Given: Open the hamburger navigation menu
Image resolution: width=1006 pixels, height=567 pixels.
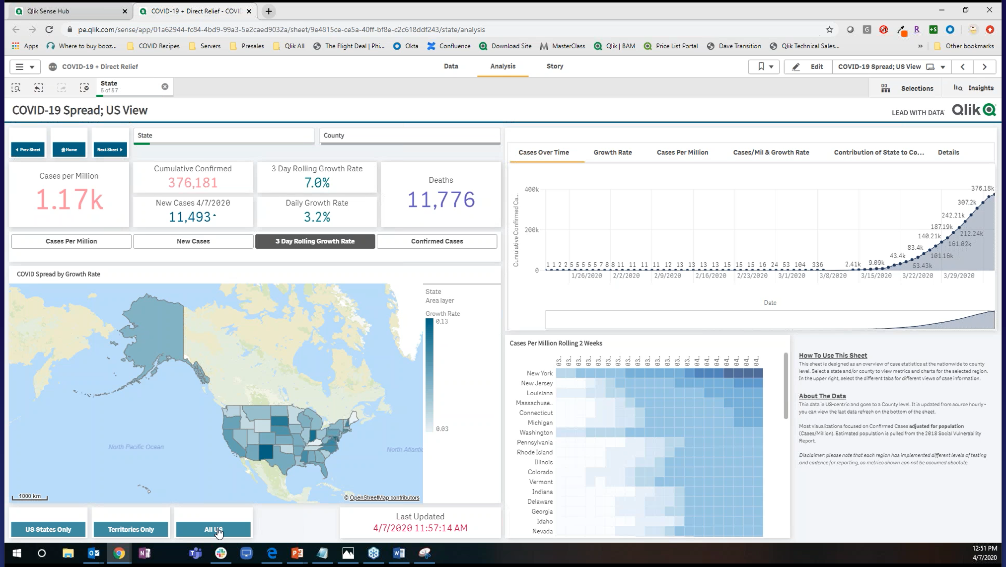Looking at the screenshot, I should pos(20,67).
